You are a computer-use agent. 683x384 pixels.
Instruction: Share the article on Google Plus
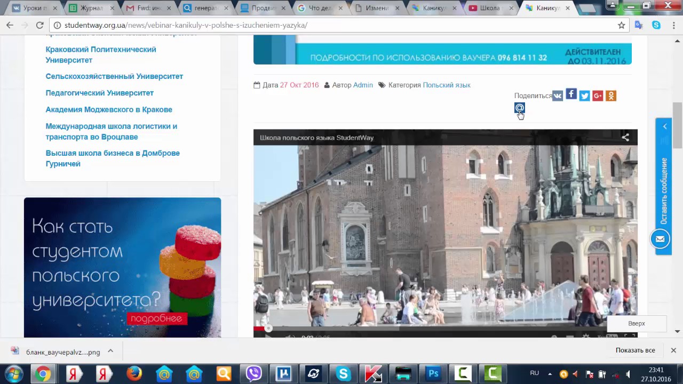pyautogui.click(x=598, y=96)
